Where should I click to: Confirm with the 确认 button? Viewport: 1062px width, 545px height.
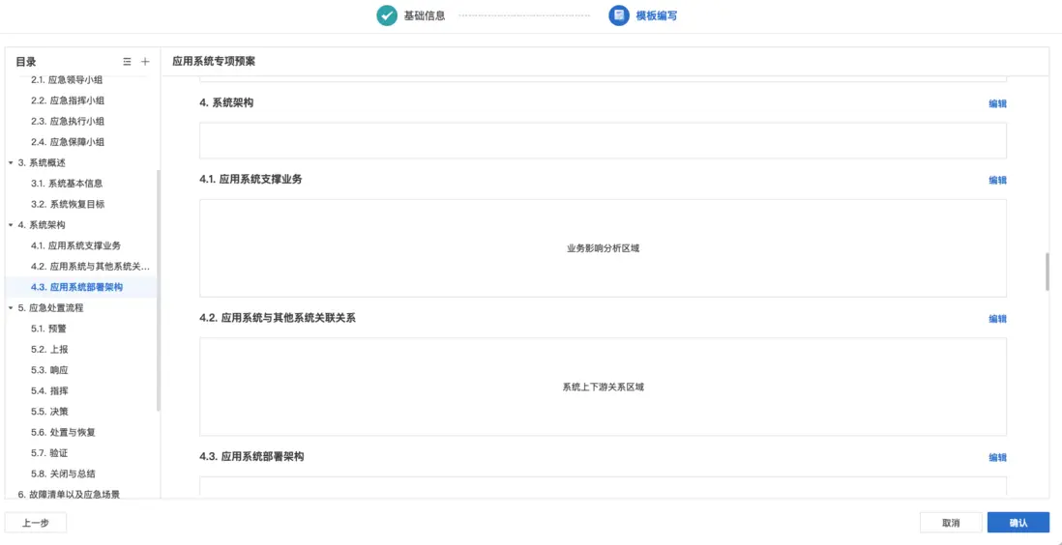click(x=1018, y=524)
